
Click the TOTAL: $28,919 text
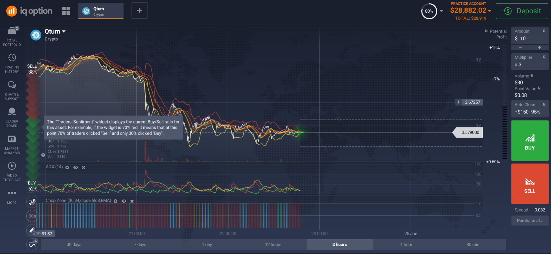(471, 18)
